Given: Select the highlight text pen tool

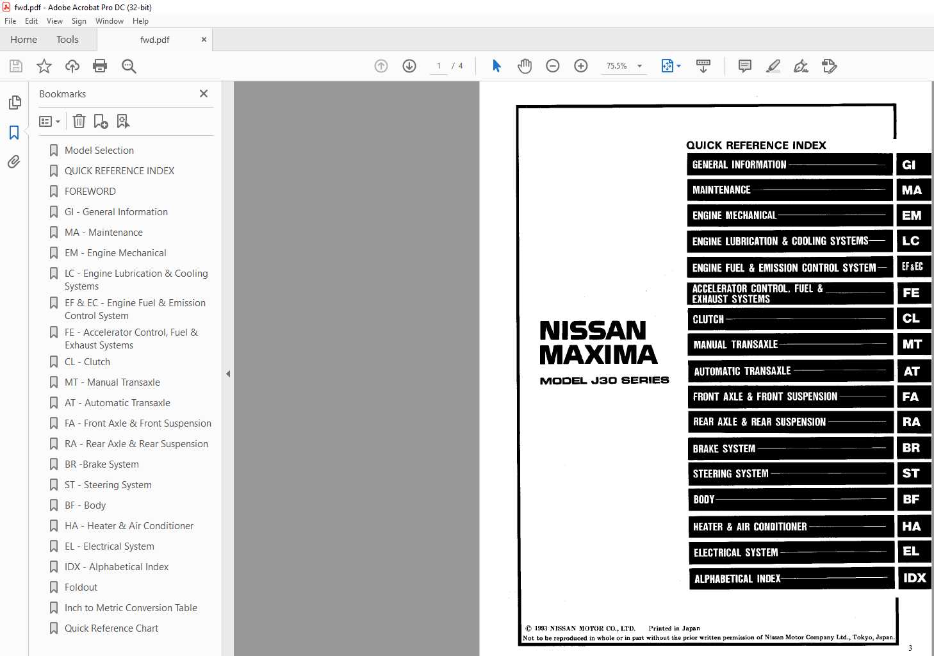Looking at the screenshot, I should click(773, 66).
